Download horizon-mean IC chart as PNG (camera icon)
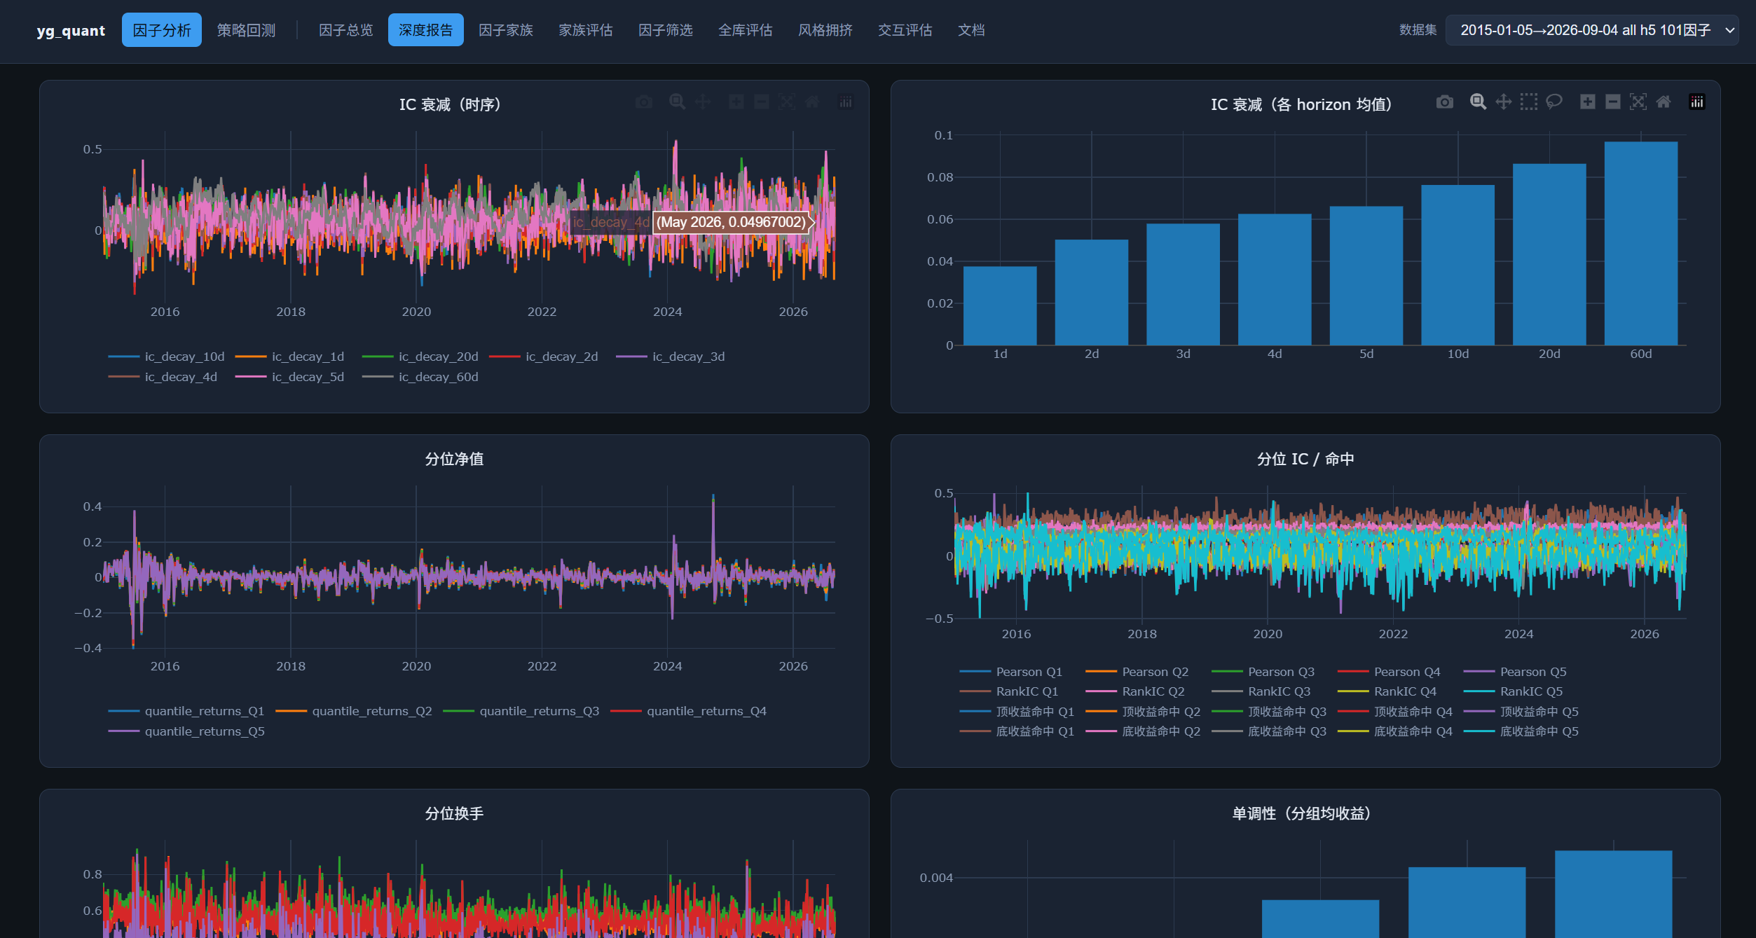 pyautogui.click(x=1444, y=102)
